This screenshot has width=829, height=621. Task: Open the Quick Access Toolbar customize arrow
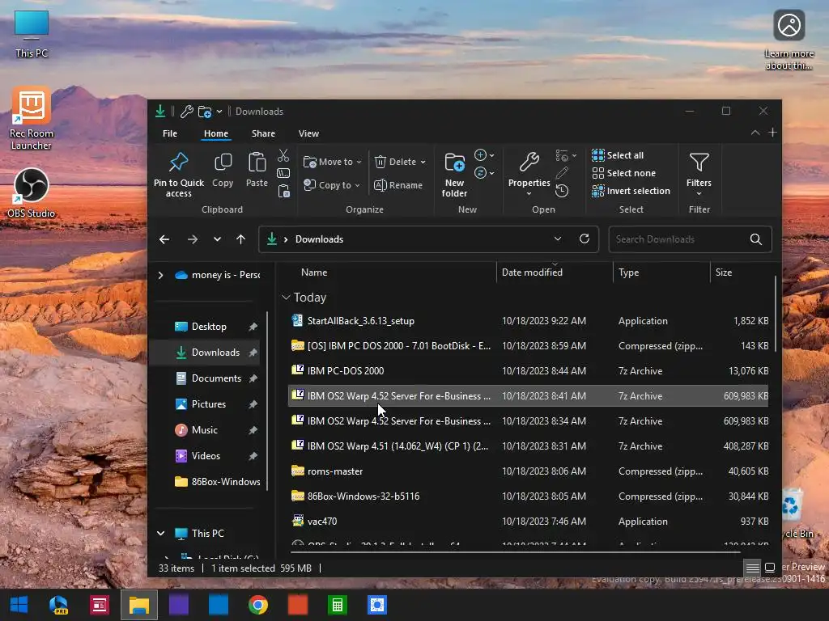coord(219,112)
